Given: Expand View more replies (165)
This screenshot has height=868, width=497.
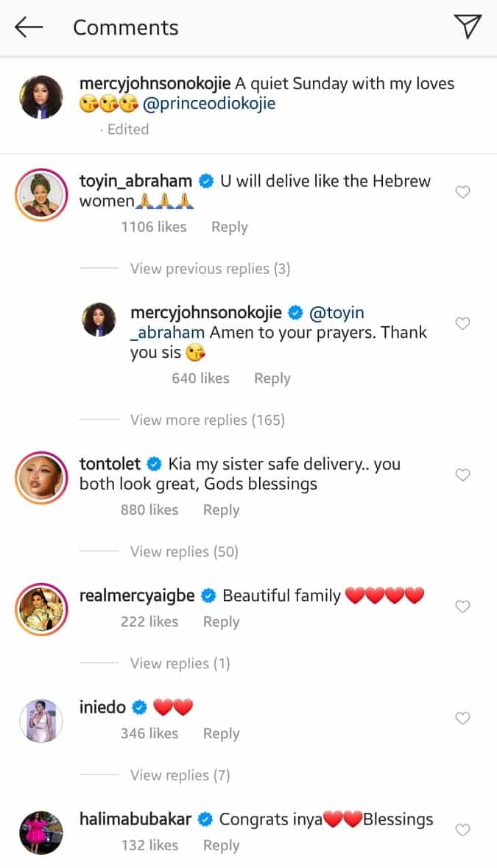Looking at the screenshot, I should click(x=207, y=420).
